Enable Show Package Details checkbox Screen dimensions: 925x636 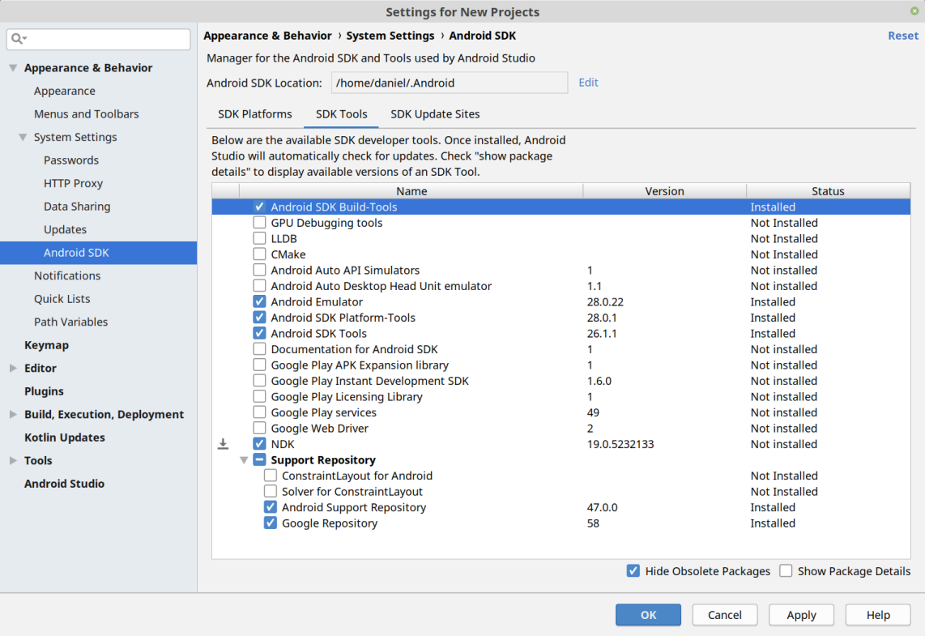(x=786, y=570)
